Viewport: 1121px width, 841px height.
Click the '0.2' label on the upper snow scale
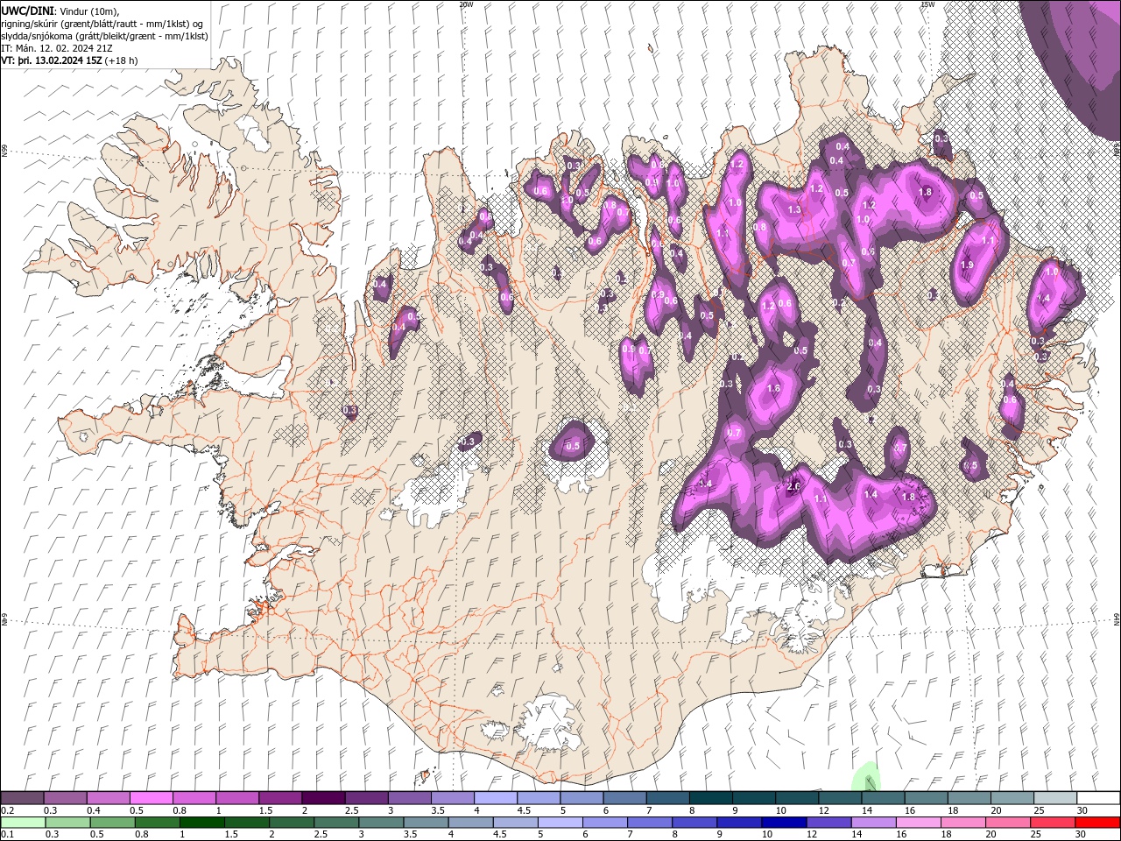[8, 810]
